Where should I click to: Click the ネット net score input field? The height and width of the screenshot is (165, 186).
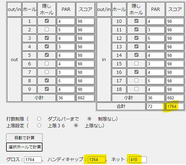click(138, 160)
